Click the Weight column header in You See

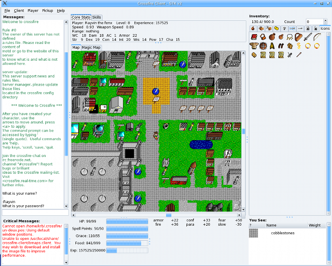314,225
